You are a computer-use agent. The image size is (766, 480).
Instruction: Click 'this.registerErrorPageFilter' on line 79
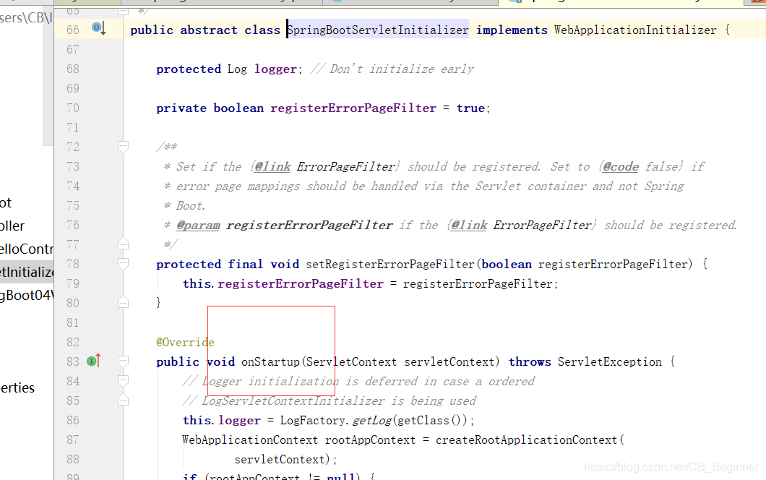(x=283, y=284)
